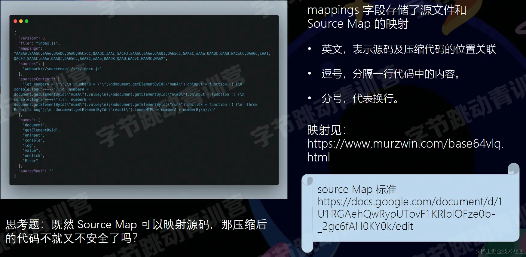Click the "log" entry in names array
This screenshot has height=257, width=526.
tap(29, 145)
